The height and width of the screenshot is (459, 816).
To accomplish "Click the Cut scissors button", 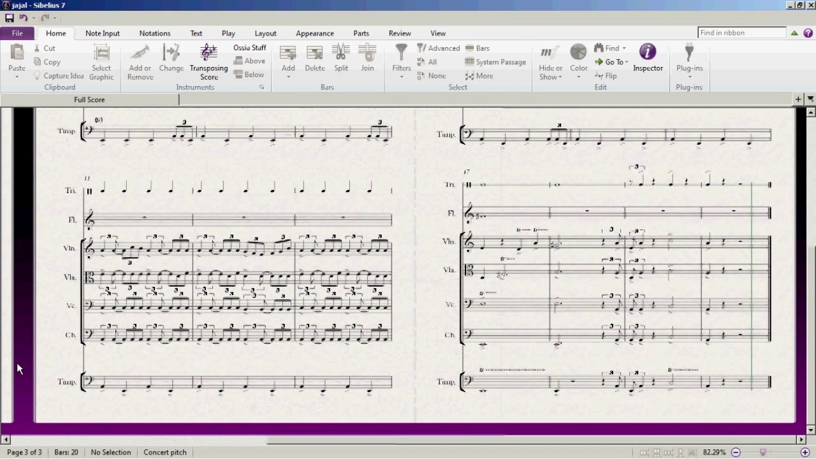I will pos(45,48).
